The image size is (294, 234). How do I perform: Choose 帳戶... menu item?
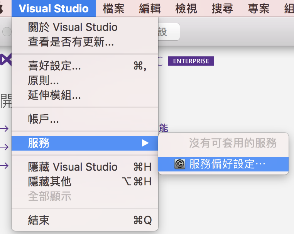85,119
